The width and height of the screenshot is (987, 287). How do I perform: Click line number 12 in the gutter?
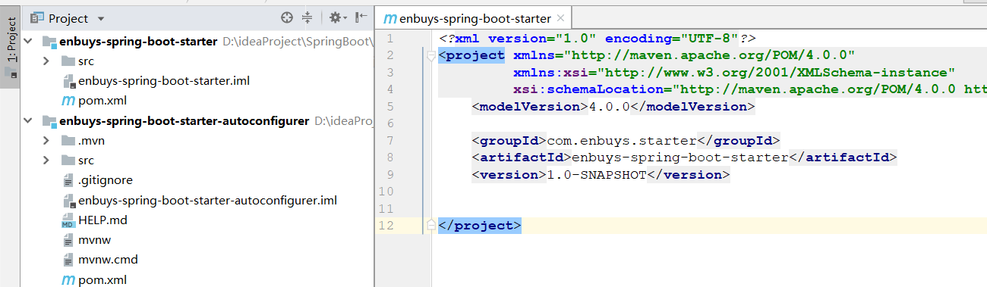pyautogui.click(x=386, y=226)
